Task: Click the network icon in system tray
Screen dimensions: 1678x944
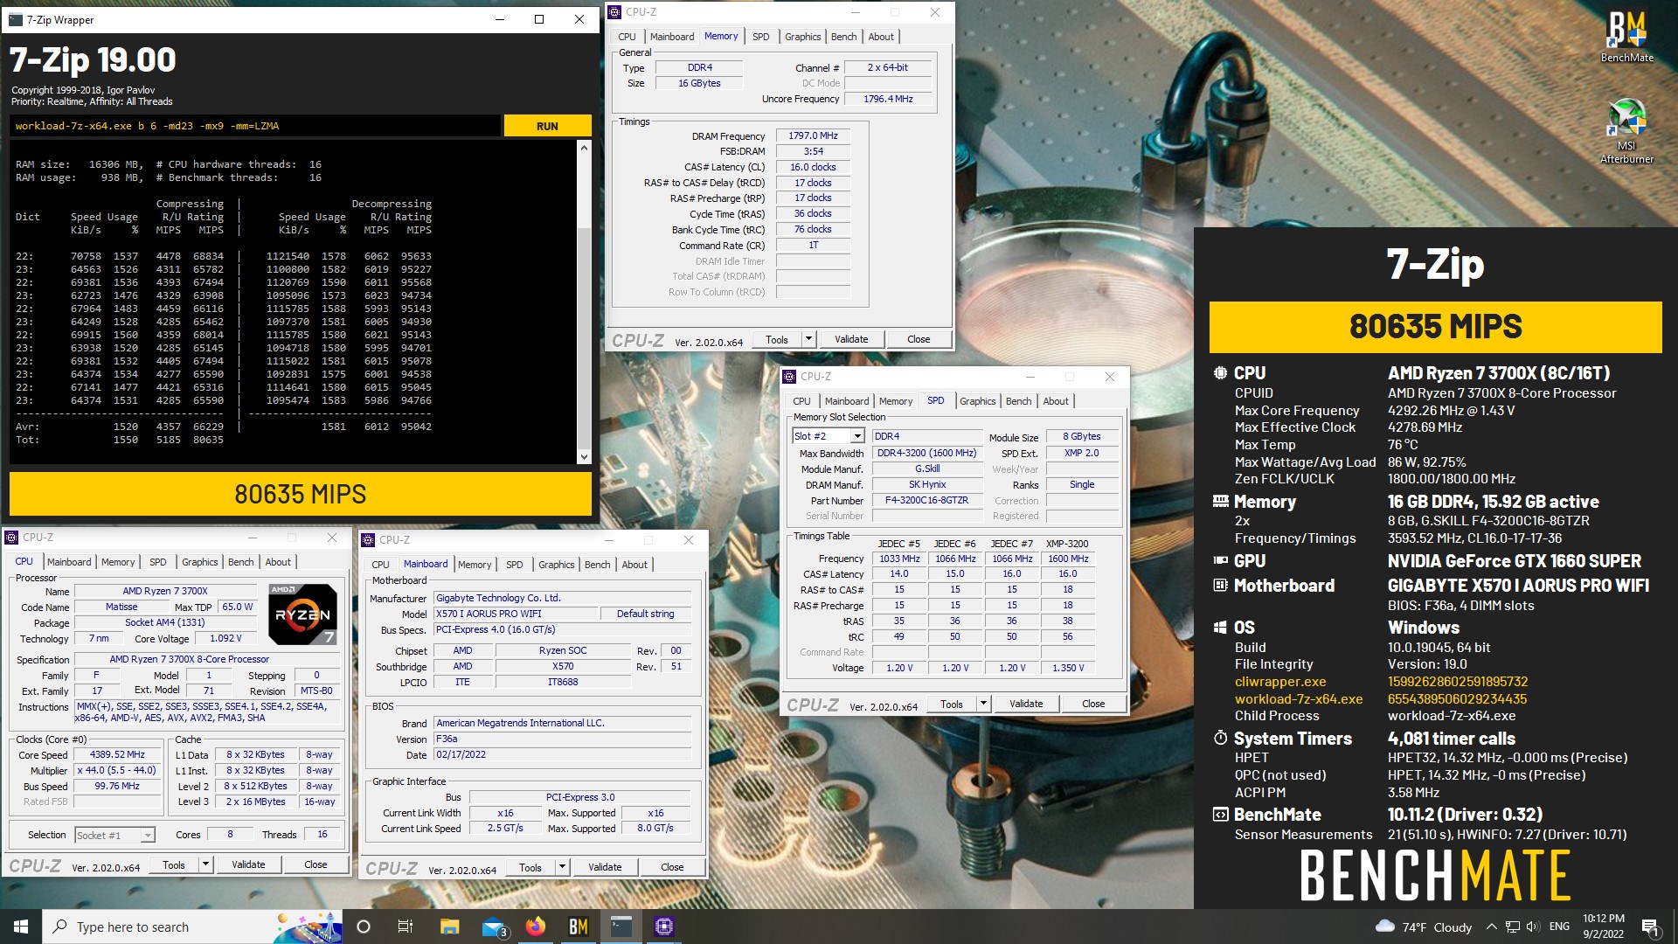Action: coord(1512,927)
